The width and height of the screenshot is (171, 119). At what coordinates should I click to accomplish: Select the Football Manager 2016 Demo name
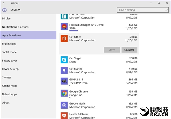(x=86, y=25)
